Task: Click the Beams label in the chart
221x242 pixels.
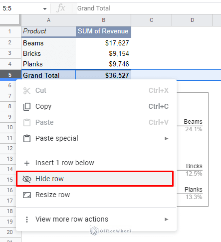Action: pyautogui.click(x=193, y=122)
